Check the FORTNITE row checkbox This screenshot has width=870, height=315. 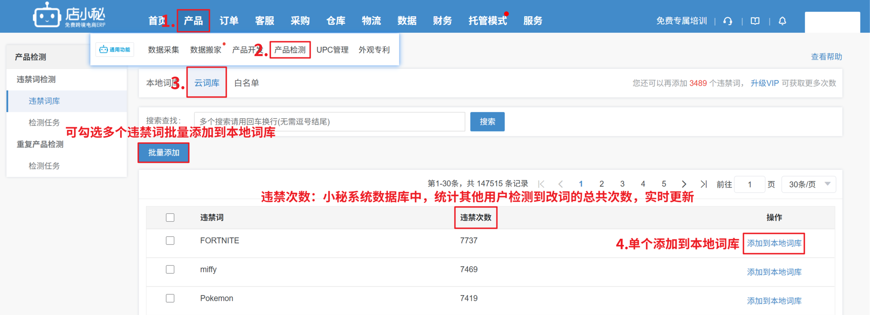[170, 240]
